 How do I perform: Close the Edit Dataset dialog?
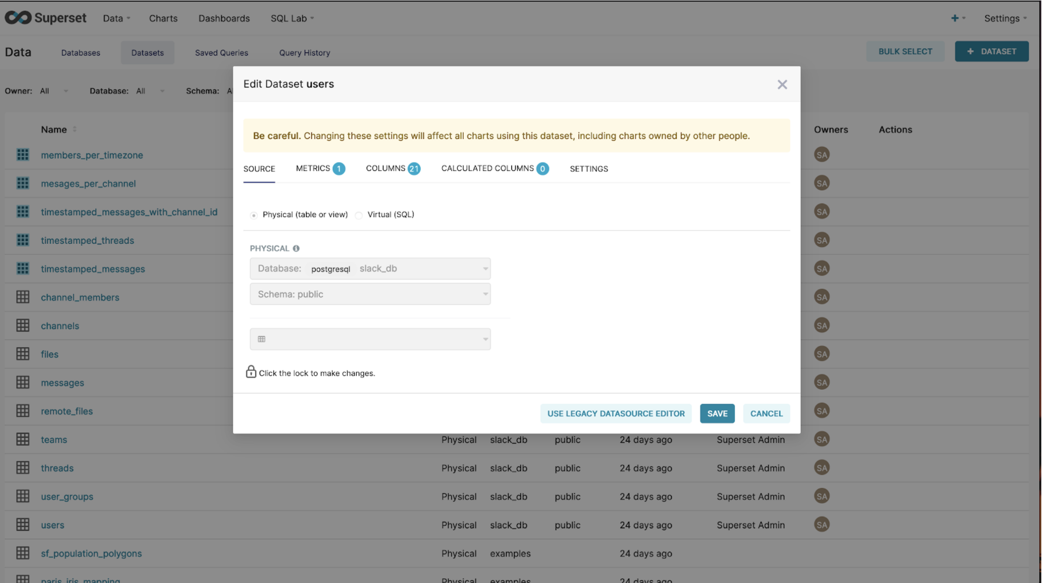tap(782, 85)
